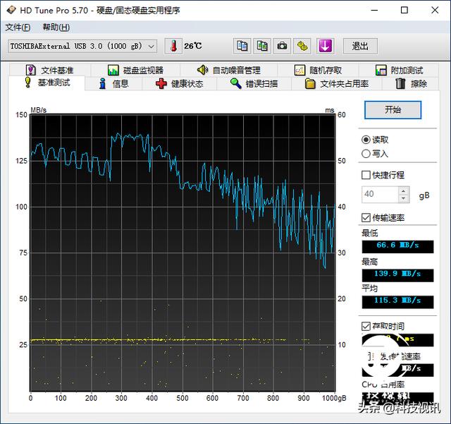Increase short stroke size with up arrow
Viewport: 451px width, 424px height.
404,190
